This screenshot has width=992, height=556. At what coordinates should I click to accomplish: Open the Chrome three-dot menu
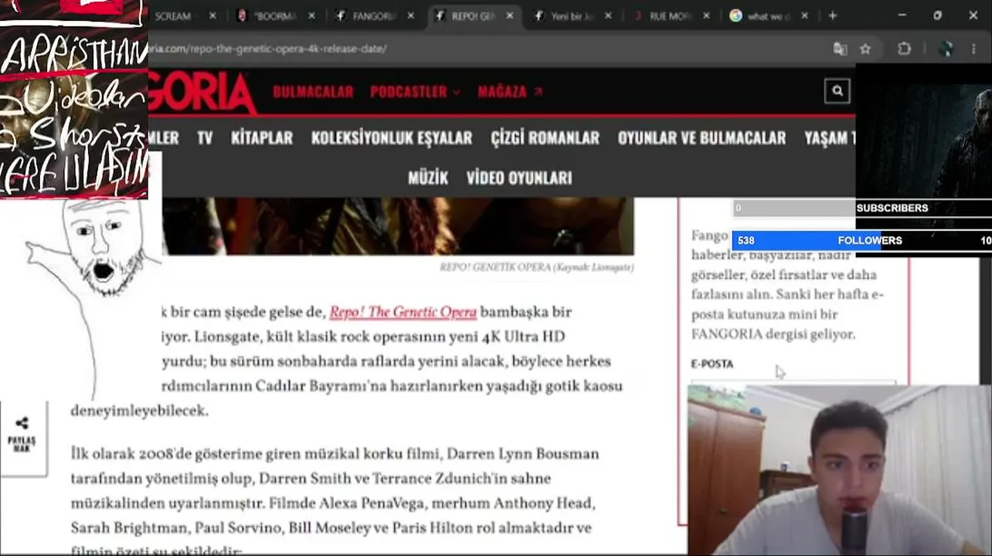[973, 49]
